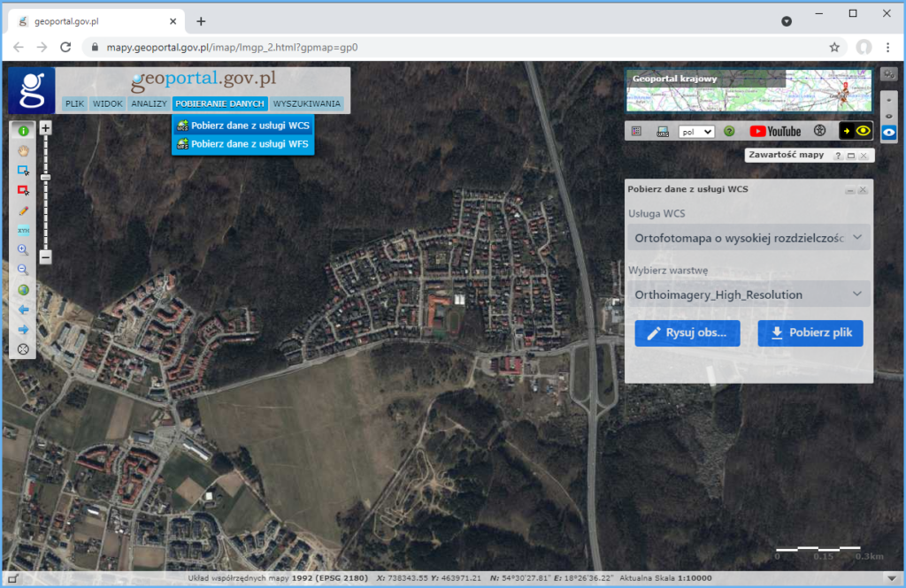Viewport: 906px width, 588px height.
Task: Click the plus button on zoom bar
Action: (46, 127)
